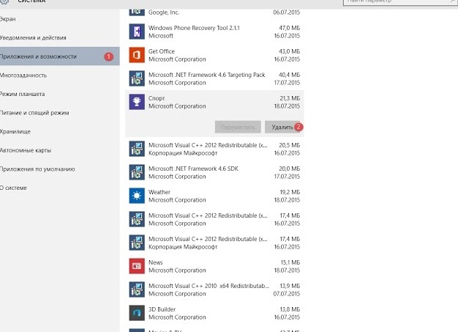458x332 pixels.
Task: Click the 19,2 МБ Weather size
Action: click(290, 192)
